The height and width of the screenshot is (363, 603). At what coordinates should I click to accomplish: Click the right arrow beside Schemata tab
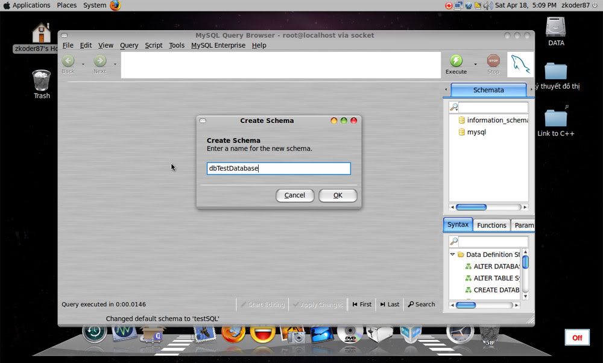coord(531,90)
